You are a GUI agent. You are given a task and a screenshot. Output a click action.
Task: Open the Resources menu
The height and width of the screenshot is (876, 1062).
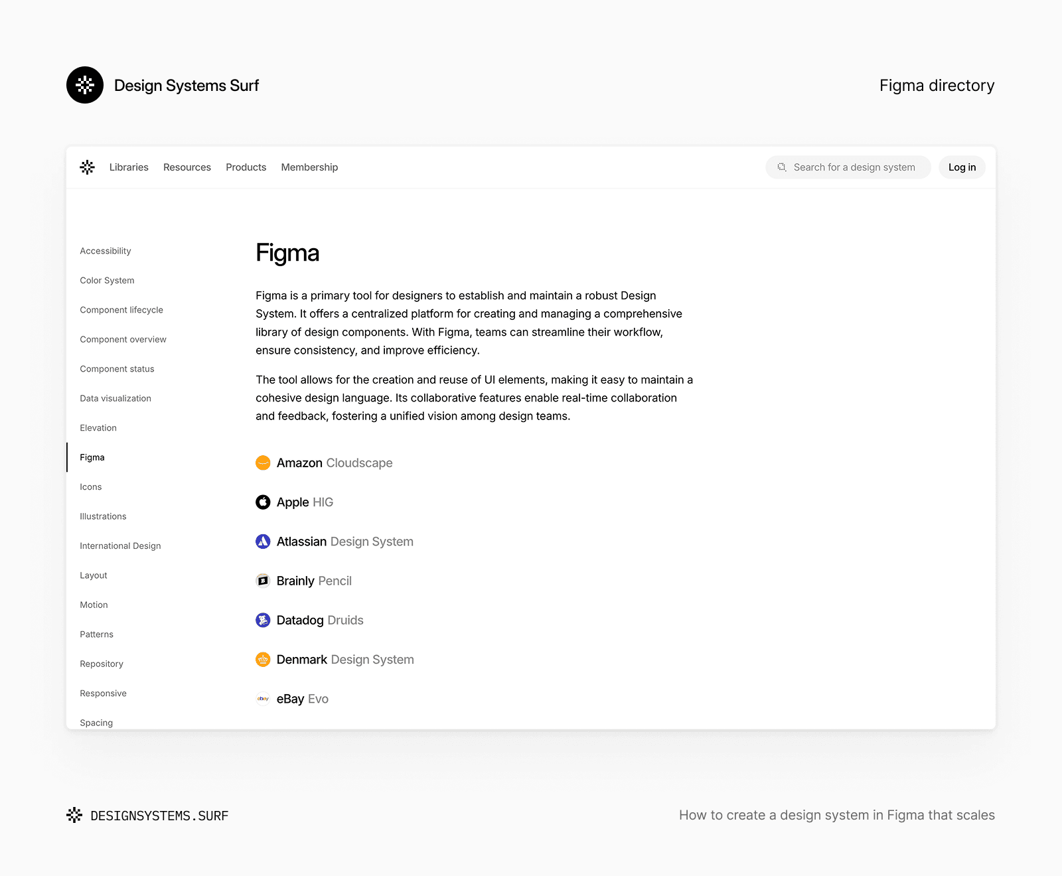coord(187,167)
